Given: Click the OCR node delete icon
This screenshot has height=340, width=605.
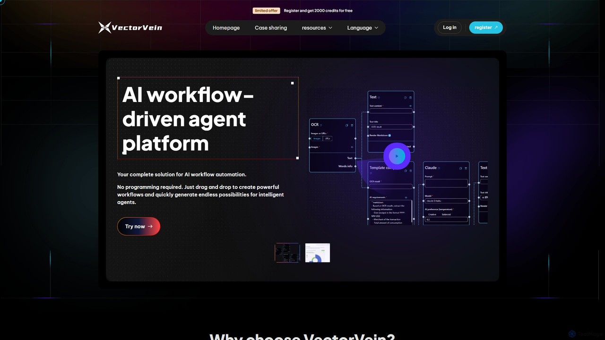Looking at the screenshot, I should [x=352, y=125].
